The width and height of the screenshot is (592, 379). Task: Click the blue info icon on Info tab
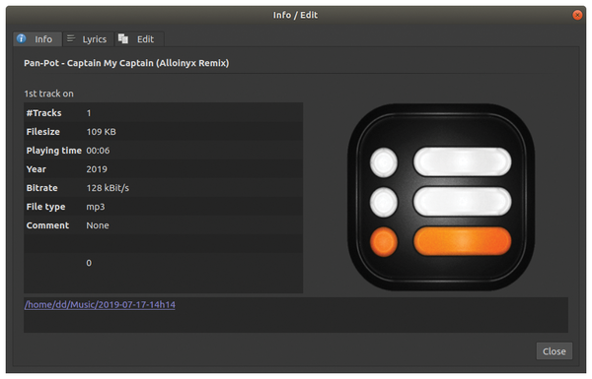pos(21,38)
